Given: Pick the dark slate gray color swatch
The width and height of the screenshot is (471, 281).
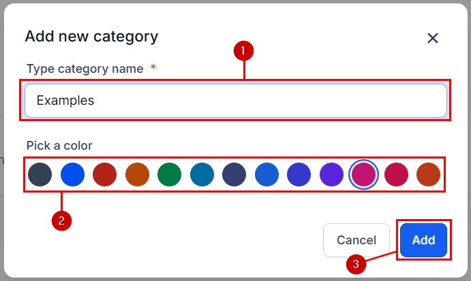Looking at the screenshot, I should click(40, 175).
